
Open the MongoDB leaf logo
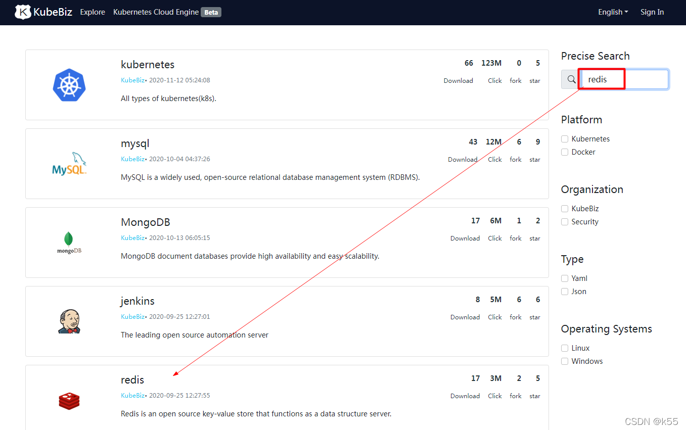pyautogui.click(x=69, y=243)
